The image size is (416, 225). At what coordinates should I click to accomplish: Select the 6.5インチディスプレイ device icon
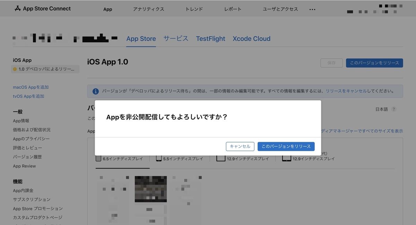point(98,158)
